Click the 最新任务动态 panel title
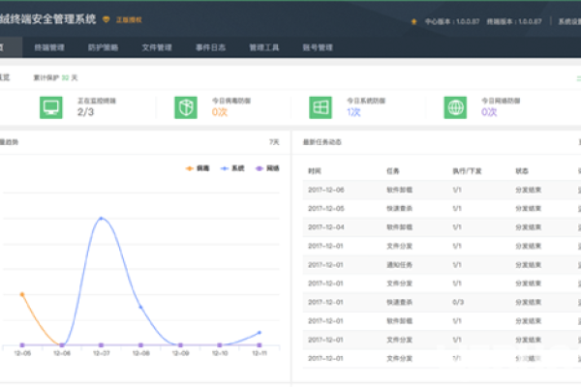Screen dimensions: 581x387 click(322, 142)
